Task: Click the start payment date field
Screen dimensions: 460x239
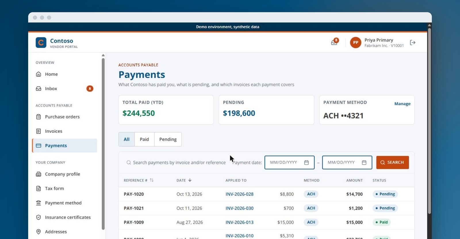Action: coord(290,162)
